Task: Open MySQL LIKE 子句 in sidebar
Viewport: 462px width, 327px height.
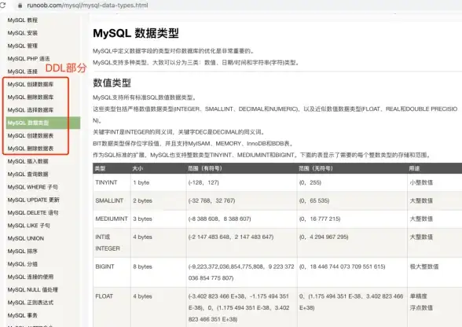Action: [28, 226]
